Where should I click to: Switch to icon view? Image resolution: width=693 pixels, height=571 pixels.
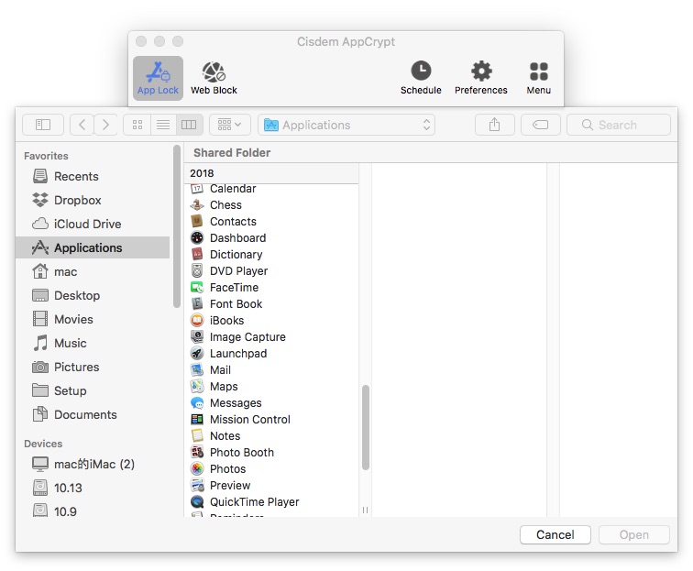(137, 125)
